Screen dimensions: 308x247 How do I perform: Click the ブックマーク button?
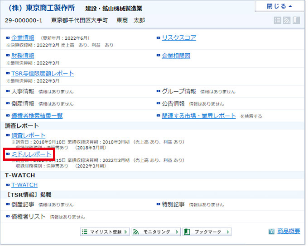click(207, 232)
